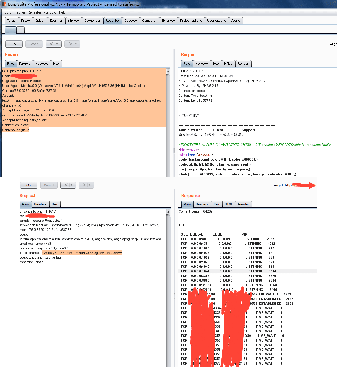337x367 pixels.
Task: Open the Project options tab
Action: click(191, 21)
